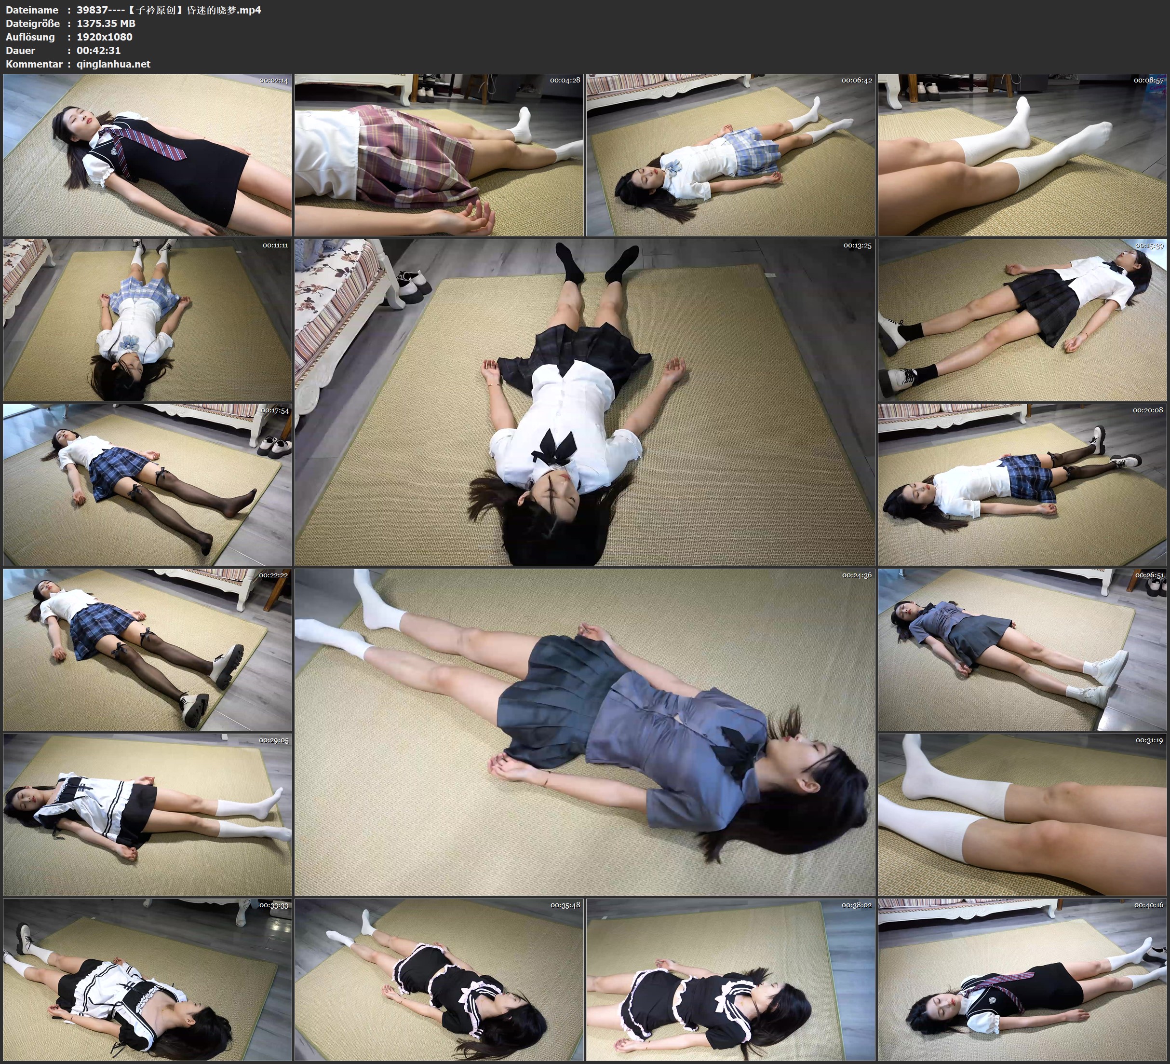Open the thumbnail at 00:35:48
The height and width of the screenshot is (1064, 1170).
[439, 979]
